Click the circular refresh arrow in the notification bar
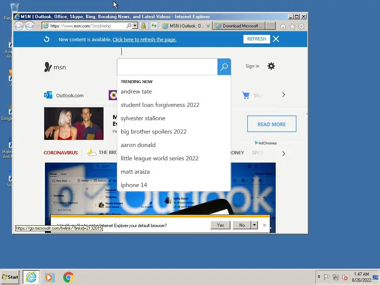The width and height of the screenshot is (380, 285). (46, 39)
